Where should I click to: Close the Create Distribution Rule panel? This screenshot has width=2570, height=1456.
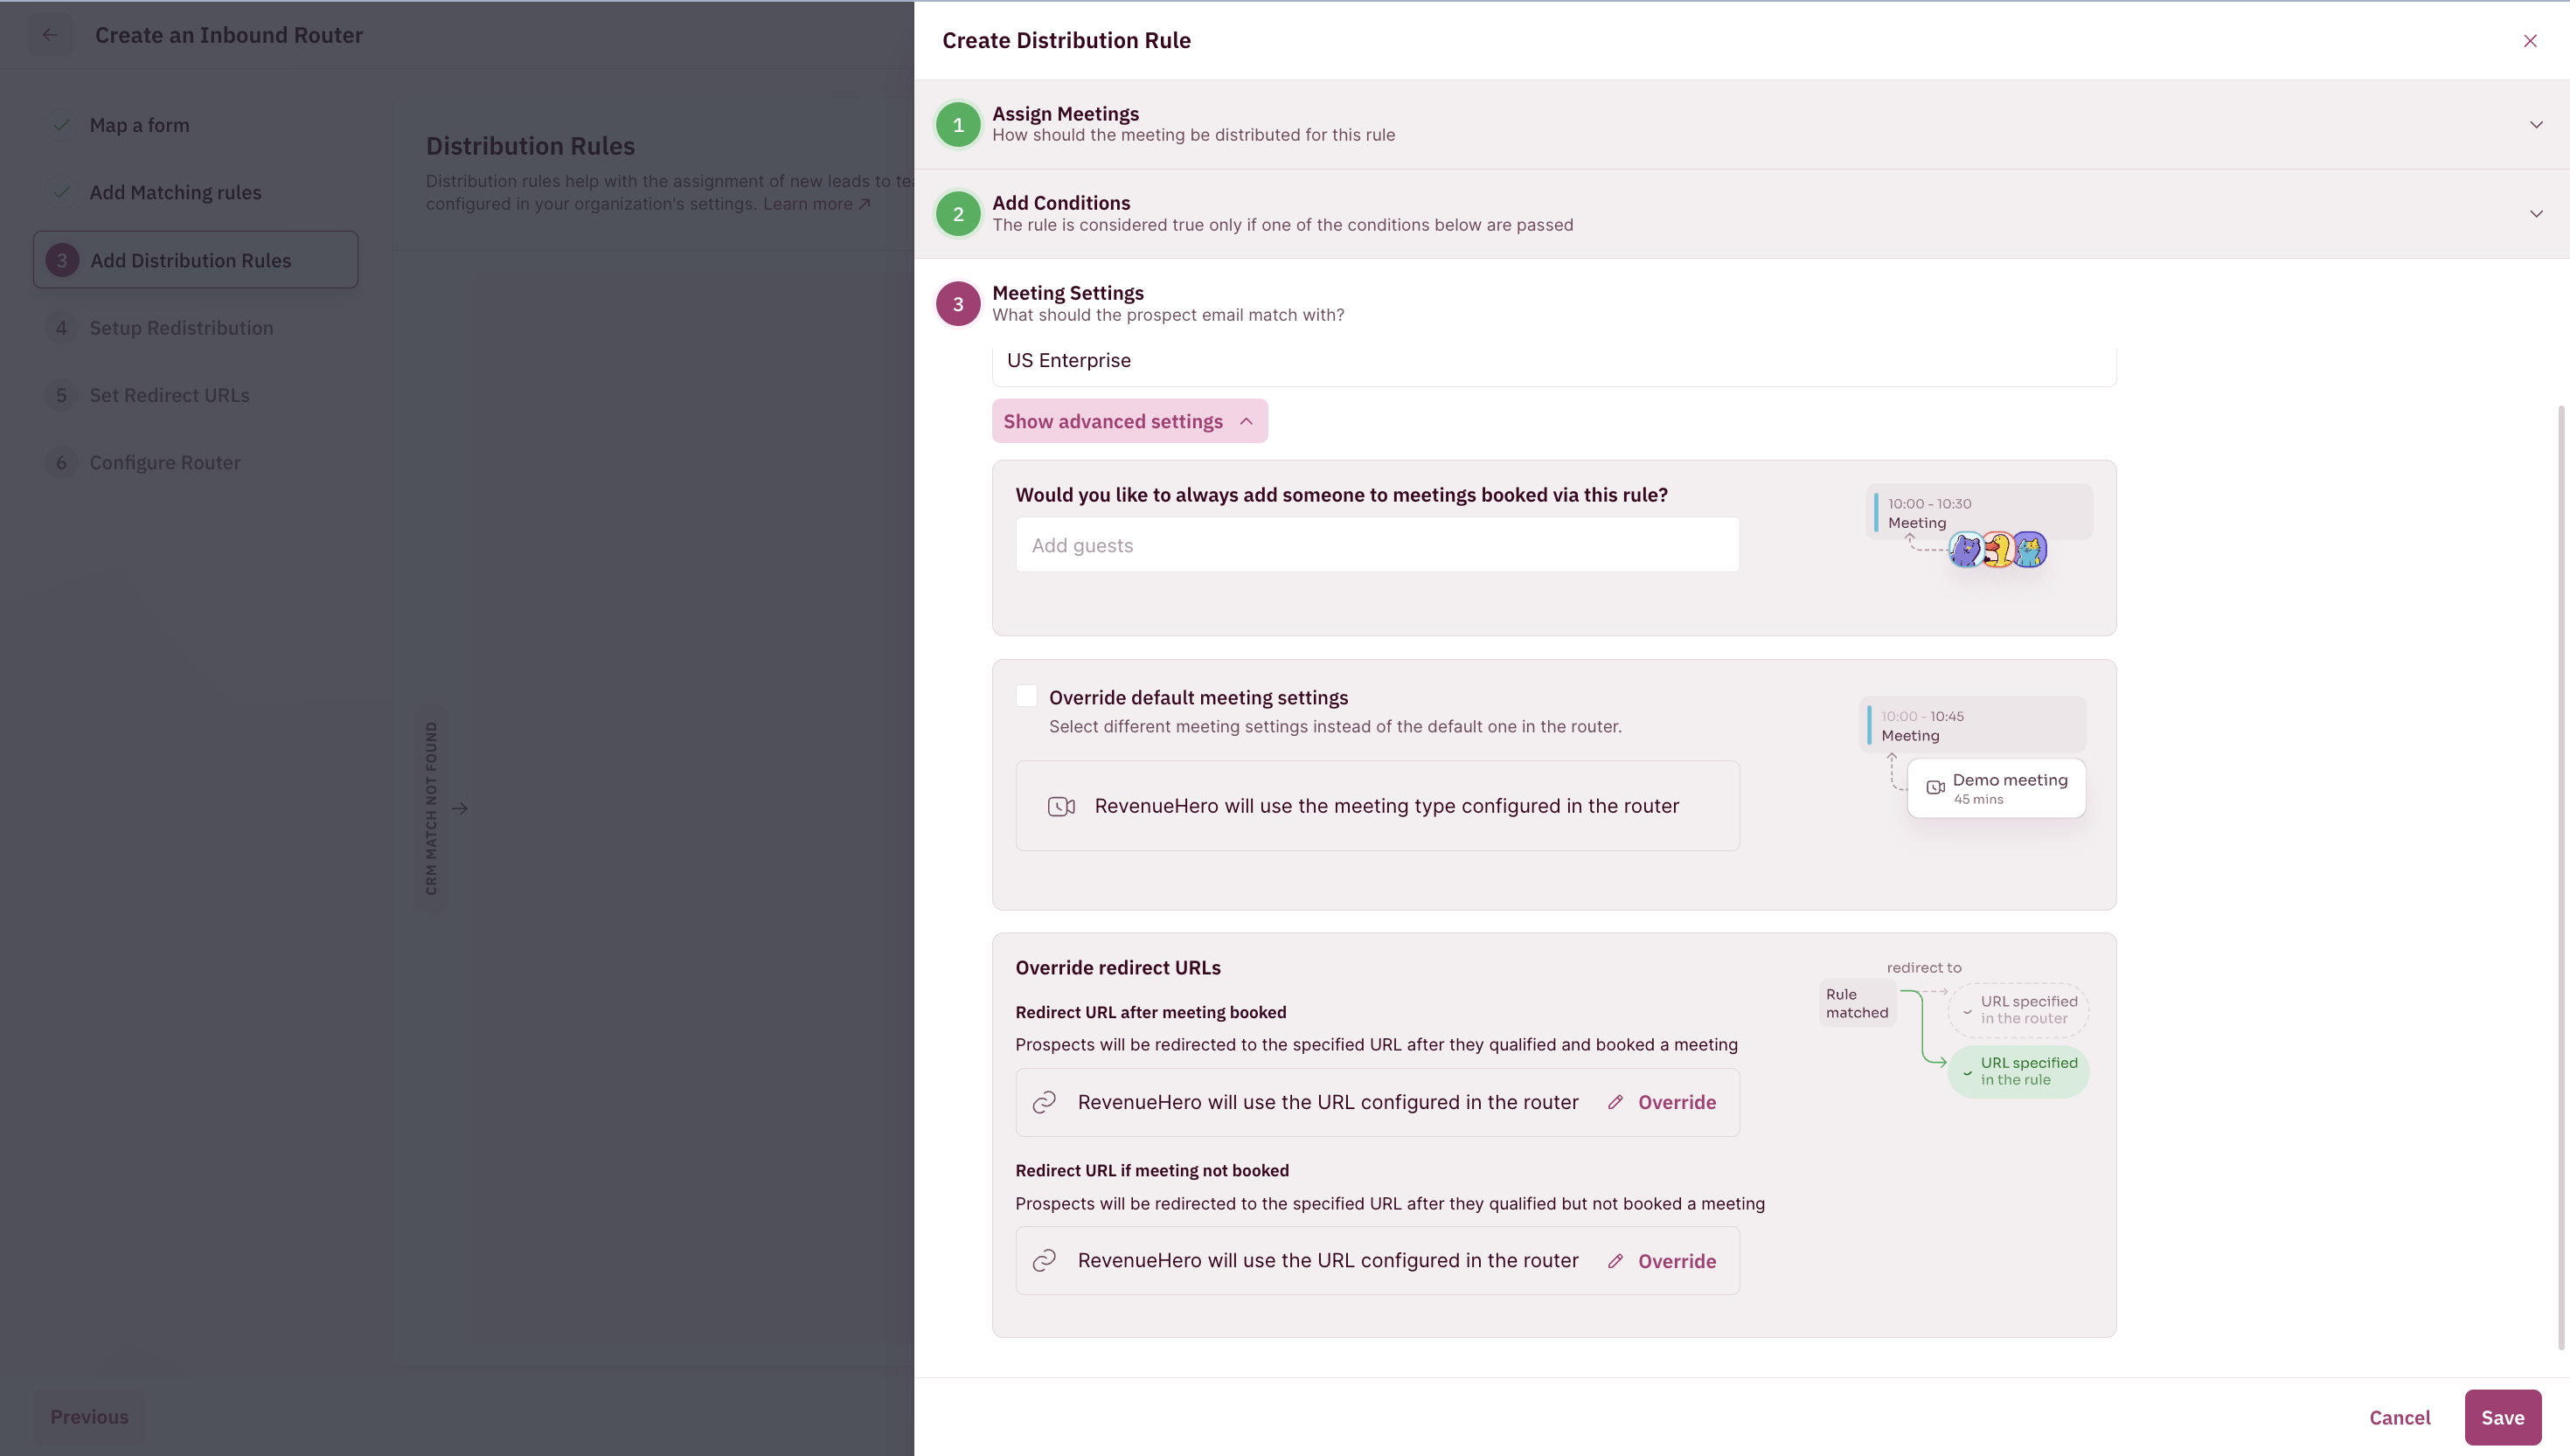[x=2530, y=41]
